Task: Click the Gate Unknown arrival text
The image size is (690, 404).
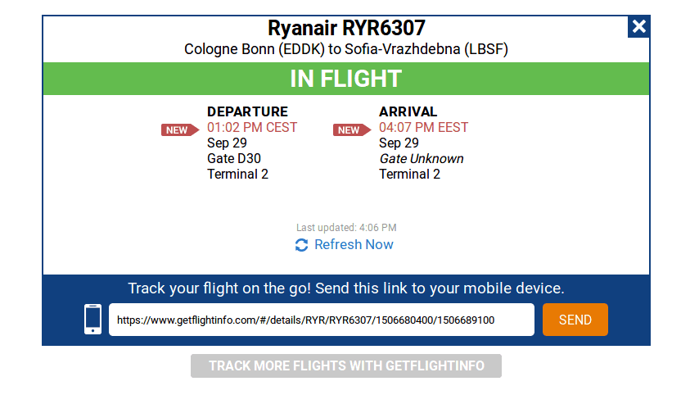Action: 421,158
